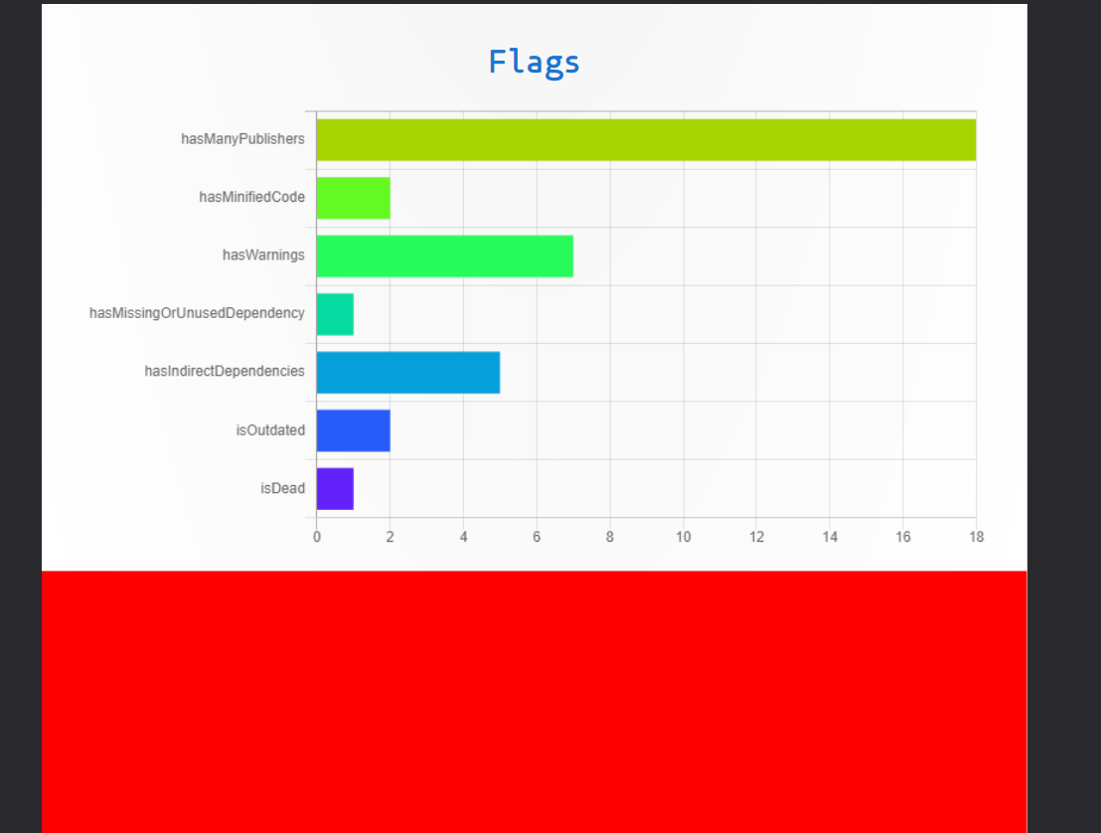Click the hasMinifiedCode green bar

(353, 198)
